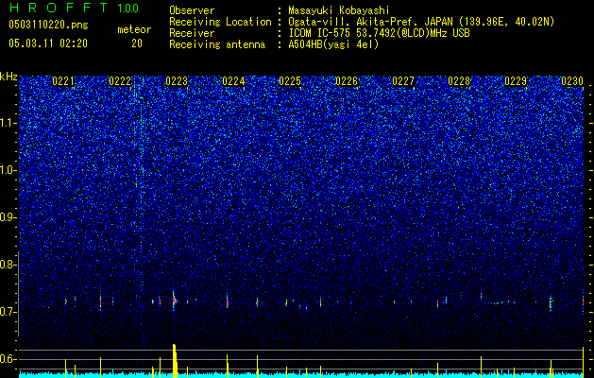Click the 0.6 kHz axis label
Screen dimensions: 594x378
(8, 359)
